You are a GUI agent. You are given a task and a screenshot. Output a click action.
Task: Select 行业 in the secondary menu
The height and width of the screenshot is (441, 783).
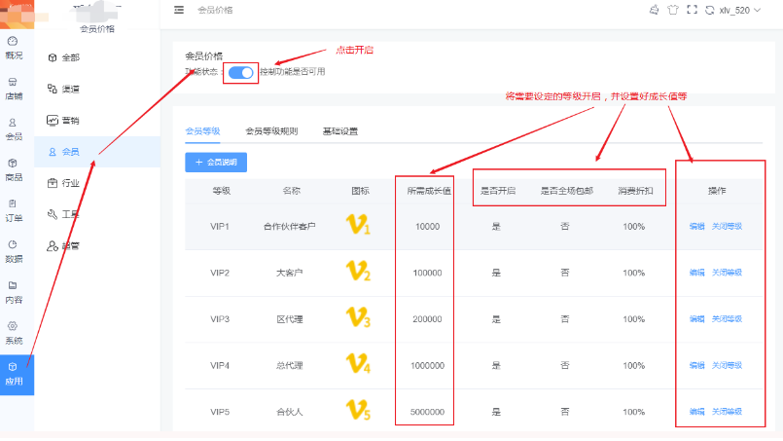pyautogui.click(x=69, y=182)
